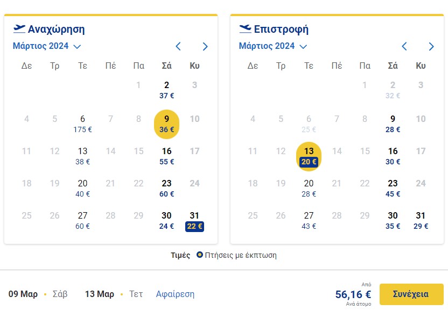Go to next month in return calendar
Image resolution: width=448 pixels, height=311 pixels.
(x=431, y=46)
